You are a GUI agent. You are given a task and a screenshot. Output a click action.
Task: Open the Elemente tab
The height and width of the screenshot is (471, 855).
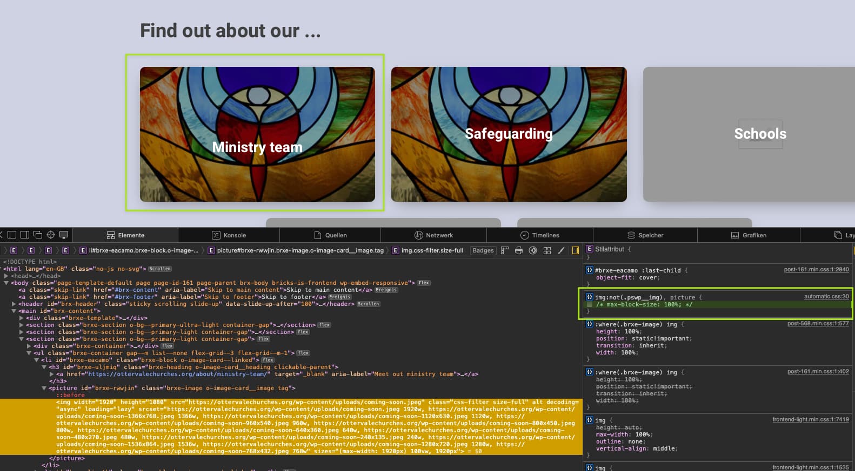[x=125, y=235]
